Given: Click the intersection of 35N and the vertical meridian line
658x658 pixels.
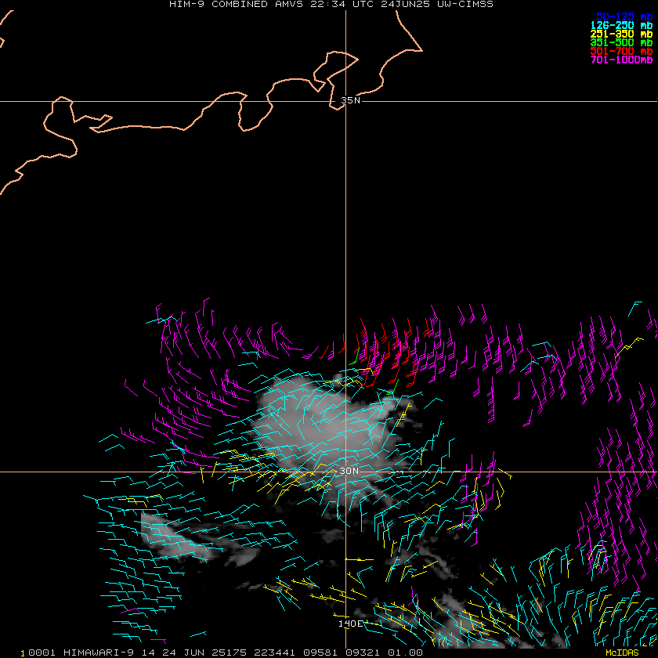Looking at the screenshot, I should [x=345, y=101].
